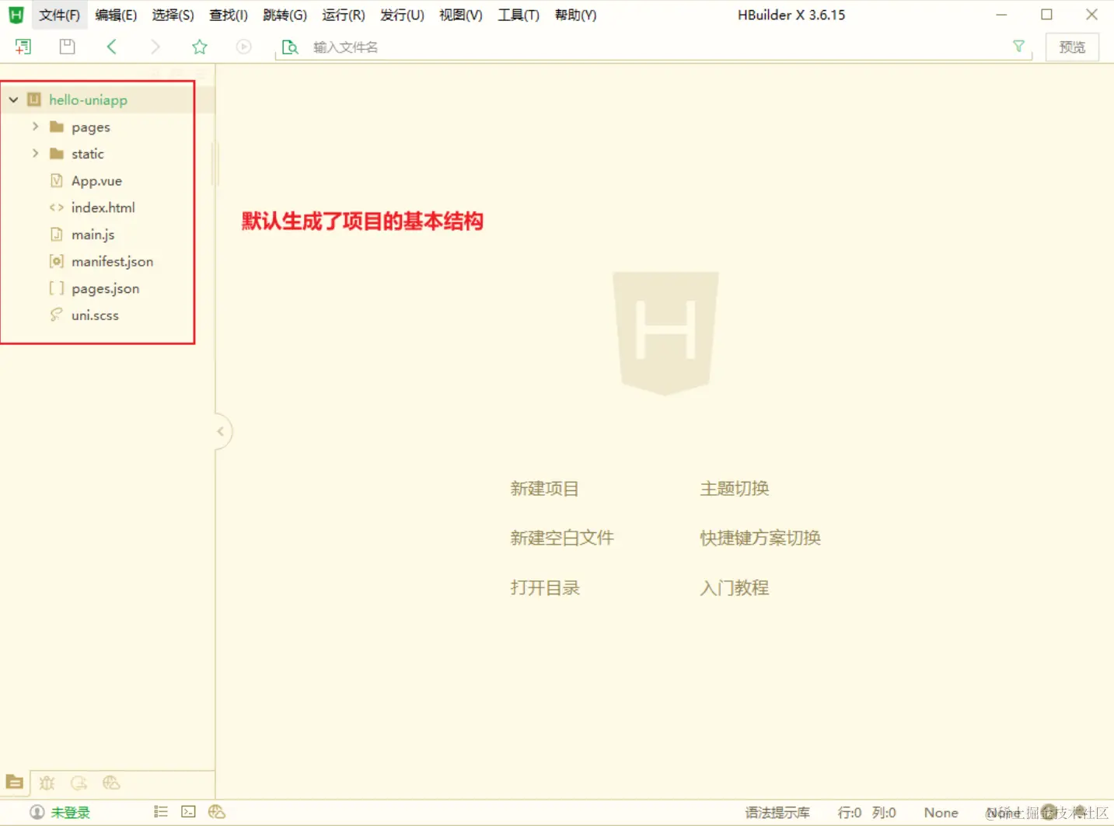
Task: Open the 工具(T) menu
Action: point(519,15)
